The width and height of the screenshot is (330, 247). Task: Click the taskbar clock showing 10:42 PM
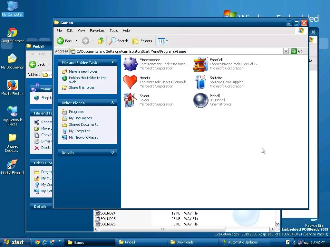click(x=318, y=242)
